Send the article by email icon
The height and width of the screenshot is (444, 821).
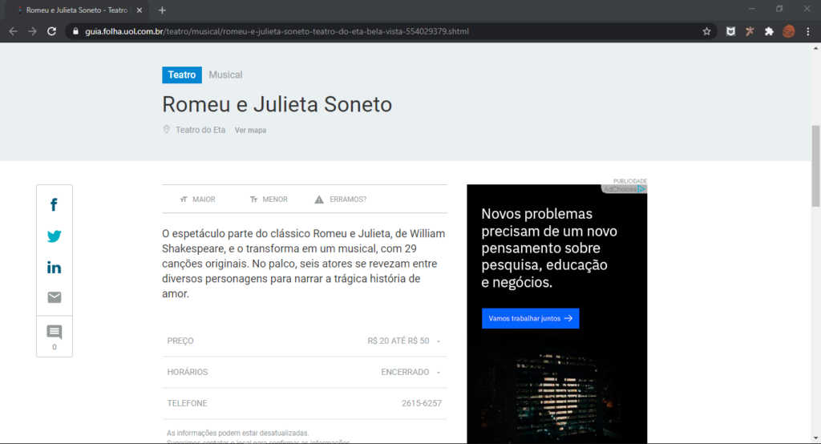pos(54,297)
